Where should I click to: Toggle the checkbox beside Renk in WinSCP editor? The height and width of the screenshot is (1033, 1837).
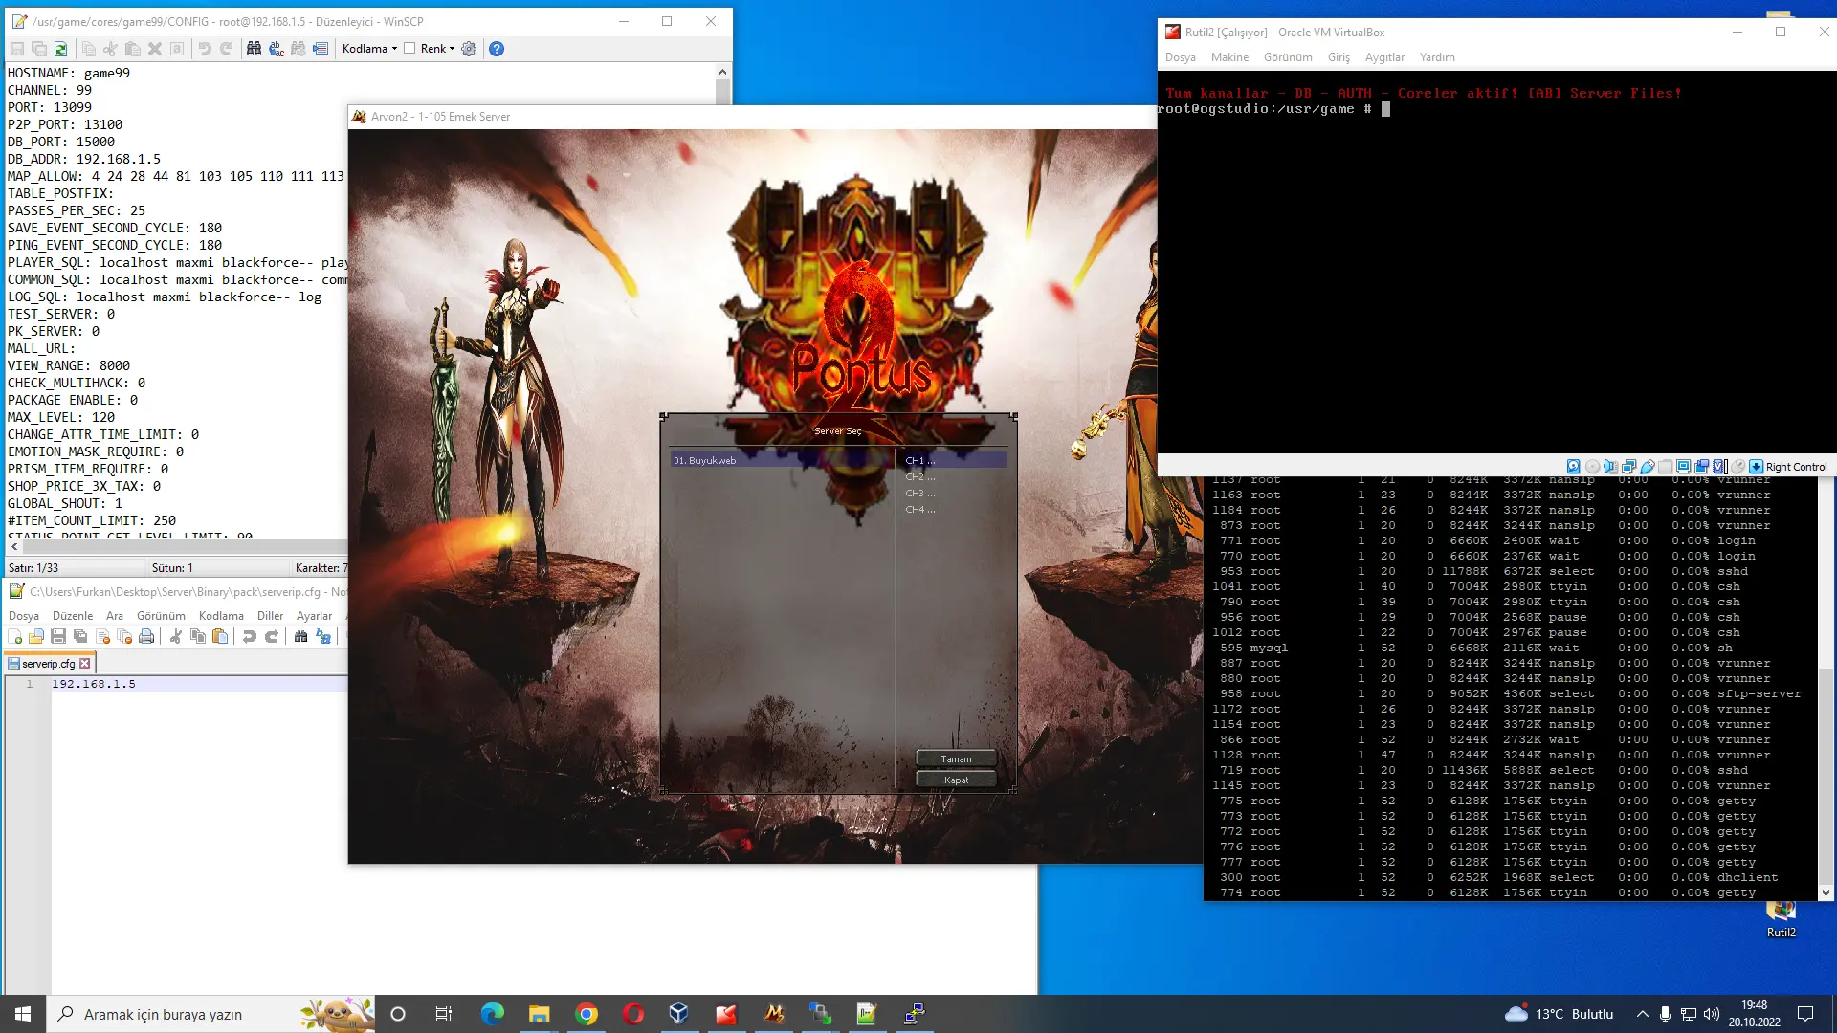[409, 49]
